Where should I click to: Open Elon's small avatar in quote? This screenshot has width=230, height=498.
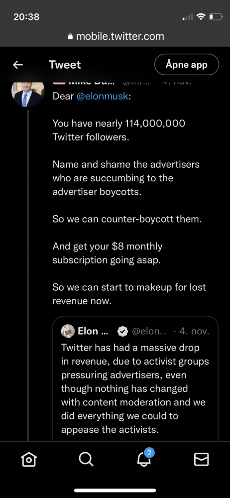[68, 331]
